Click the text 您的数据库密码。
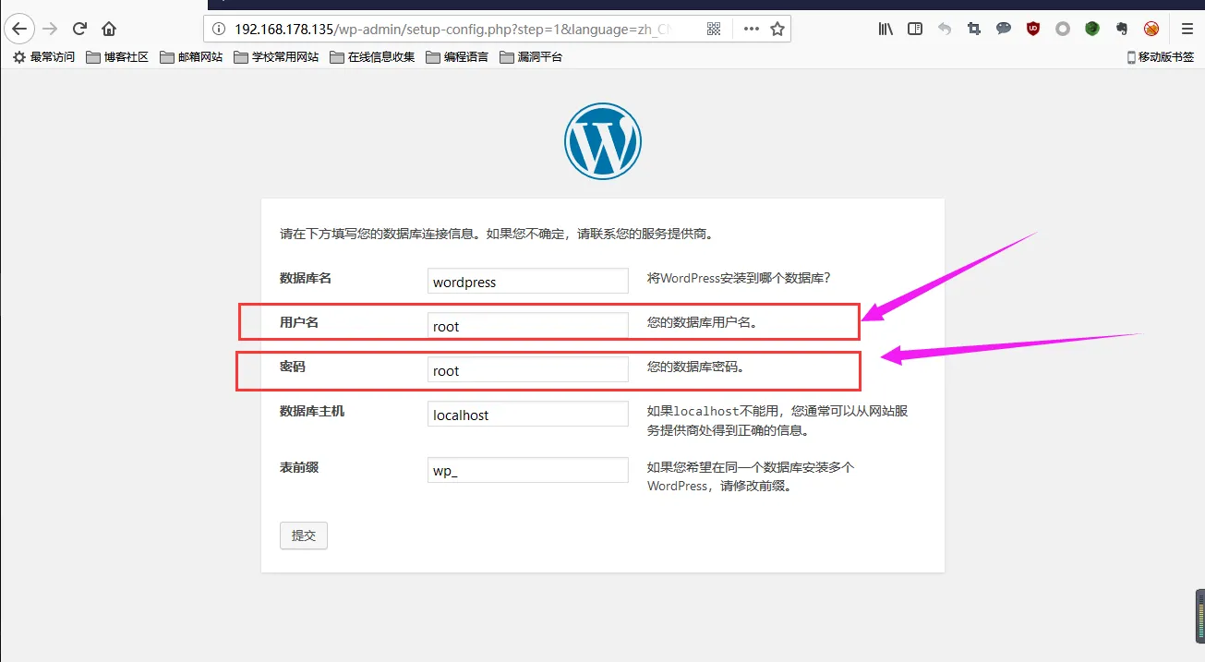 [x=696, y=367]
